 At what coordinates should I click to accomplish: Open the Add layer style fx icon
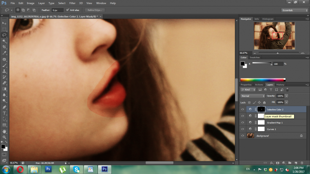[x=271, y=163]
